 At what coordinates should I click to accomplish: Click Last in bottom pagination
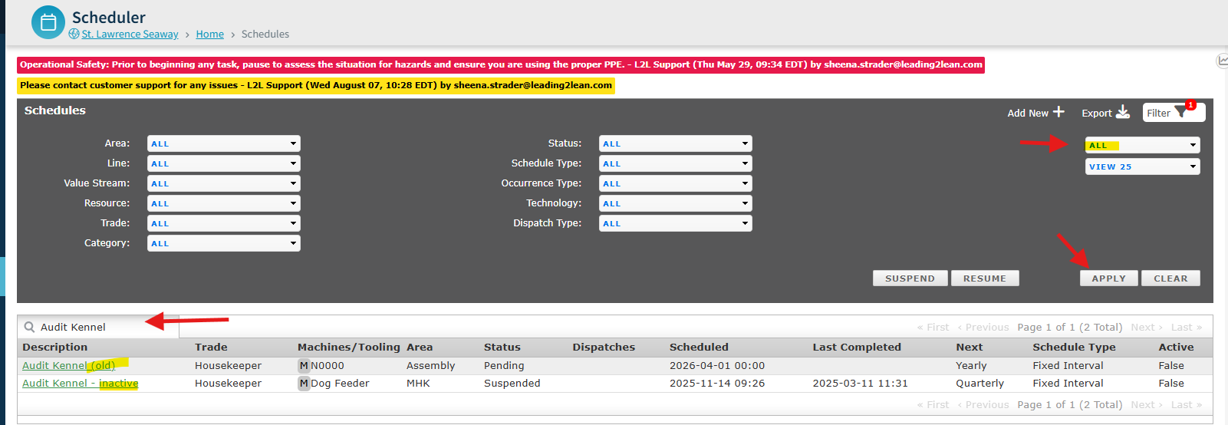pos(1187,405)
